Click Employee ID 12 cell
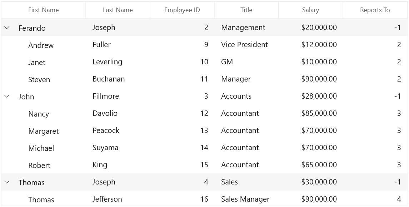The height and width of the screenshot is (207, 409). [182, 113]
